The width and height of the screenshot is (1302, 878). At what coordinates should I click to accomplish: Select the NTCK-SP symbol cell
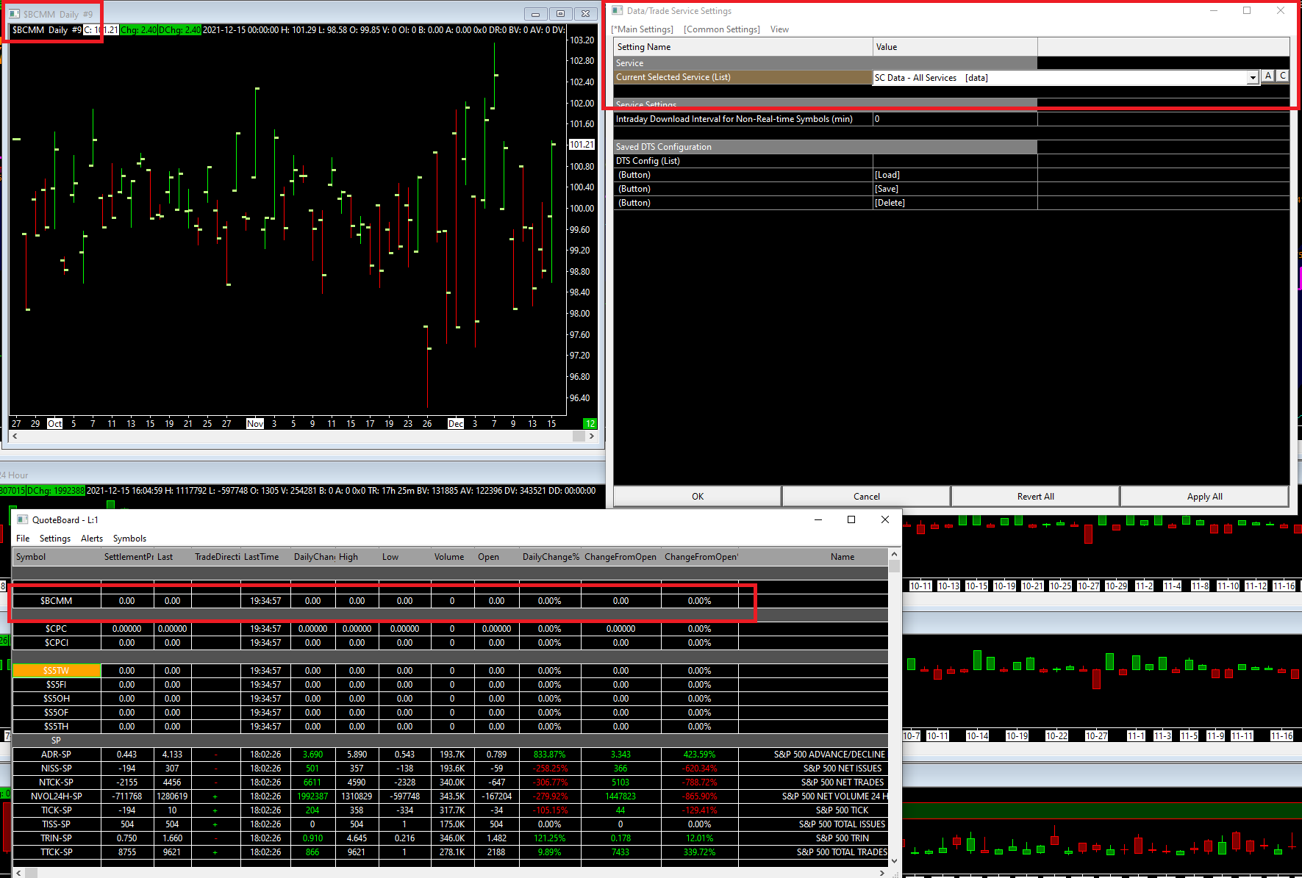[x=57, y=782]
